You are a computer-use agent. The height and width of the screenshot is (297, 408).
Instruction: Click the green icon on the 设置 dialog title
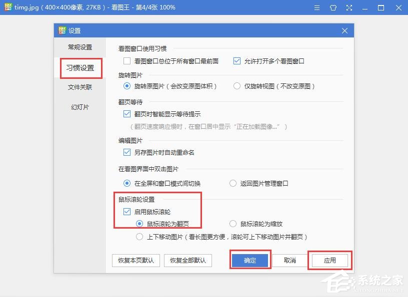click(x=62, y=30)
